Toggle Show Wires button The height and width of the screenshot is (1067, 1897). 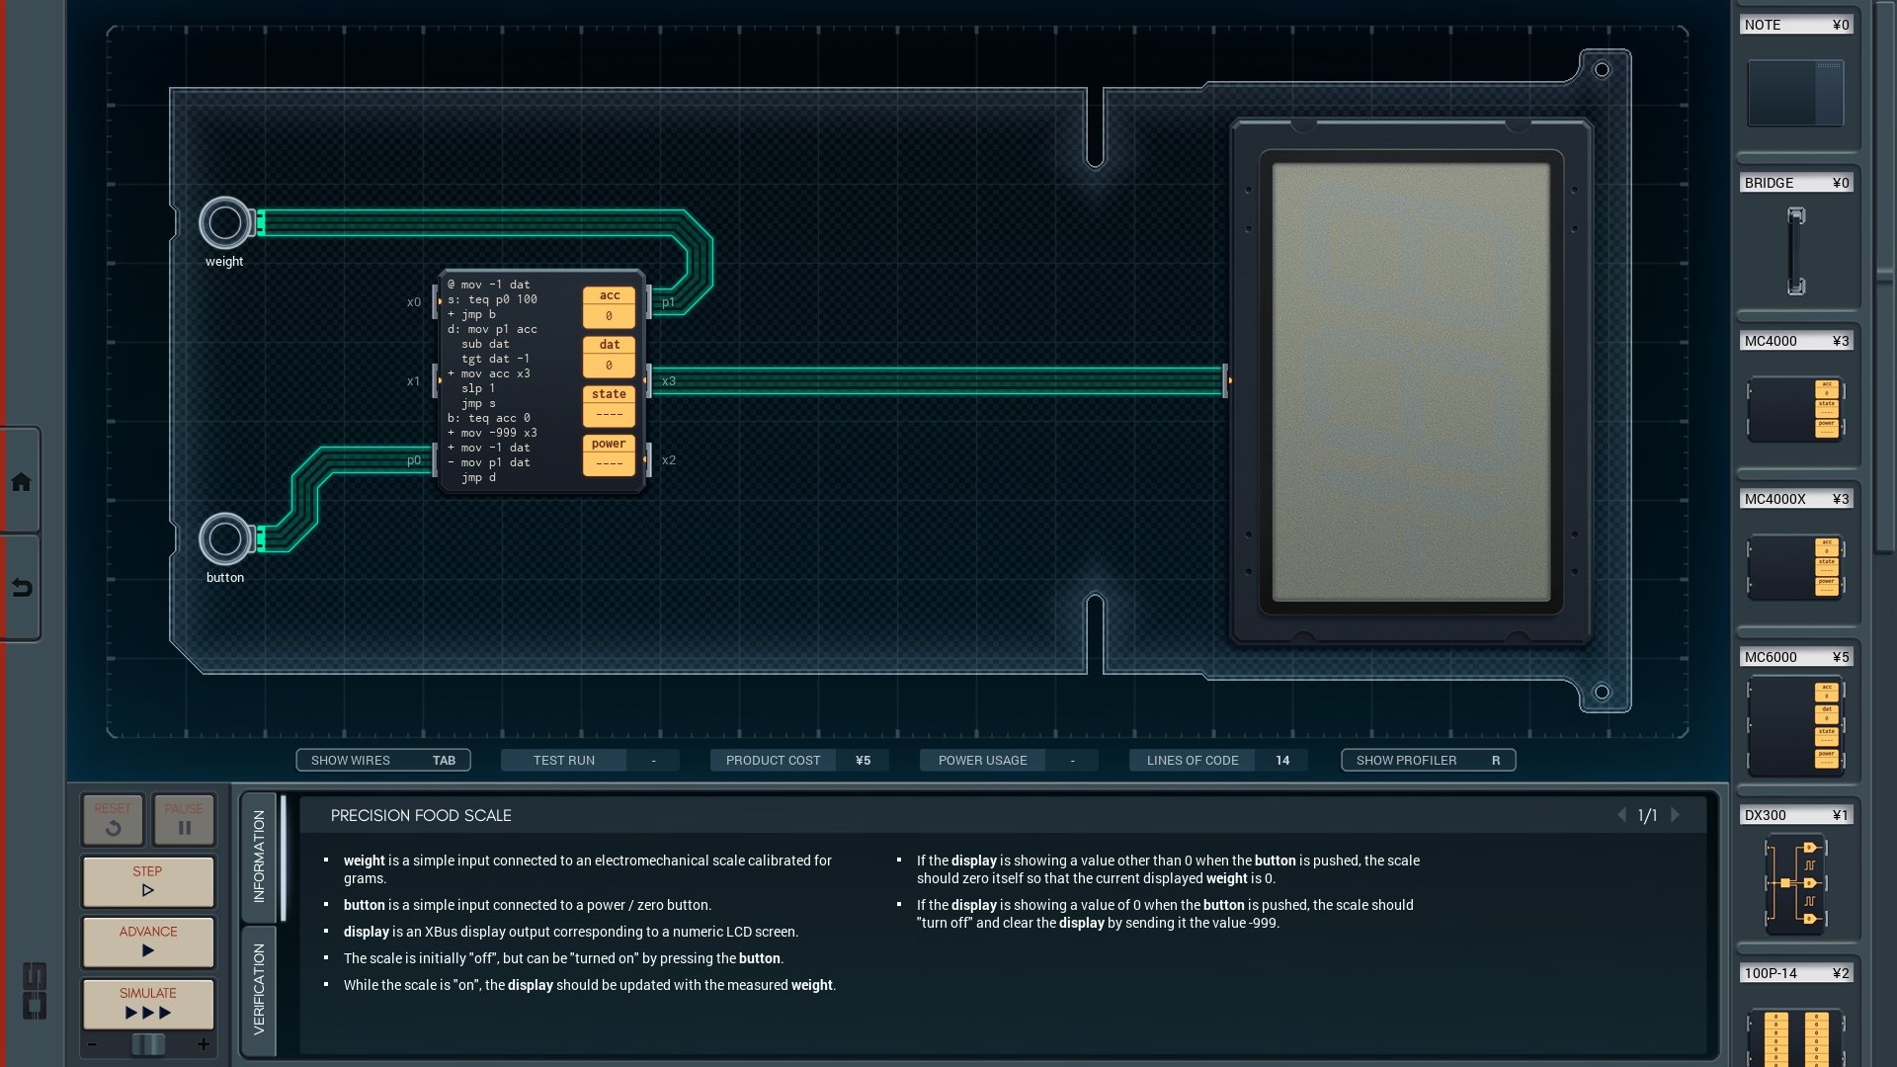(382, 760)
